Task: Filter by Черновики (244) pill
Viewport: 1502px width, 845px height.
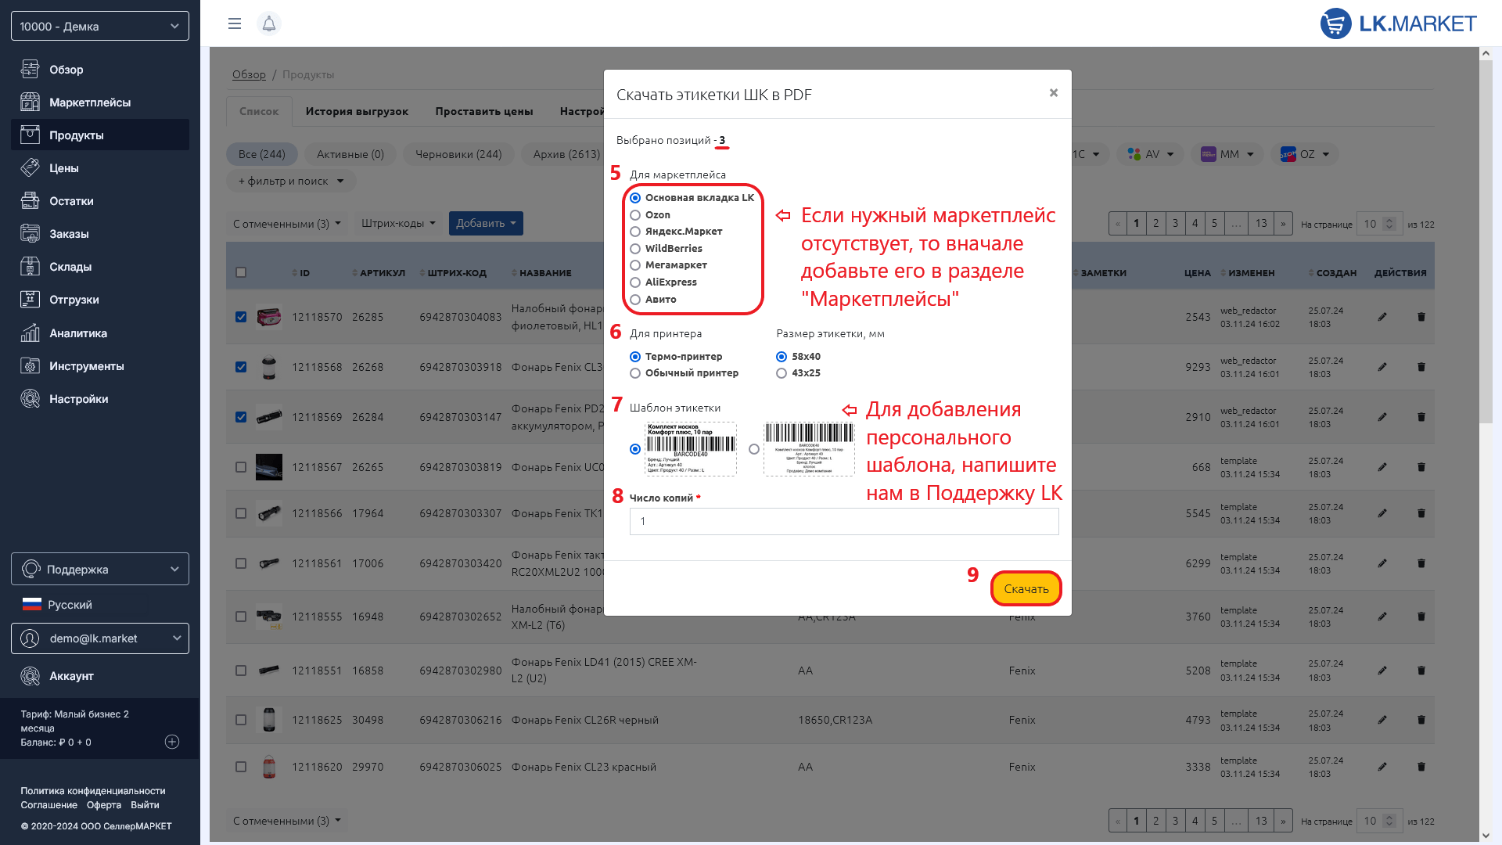Action: point(458,154)
